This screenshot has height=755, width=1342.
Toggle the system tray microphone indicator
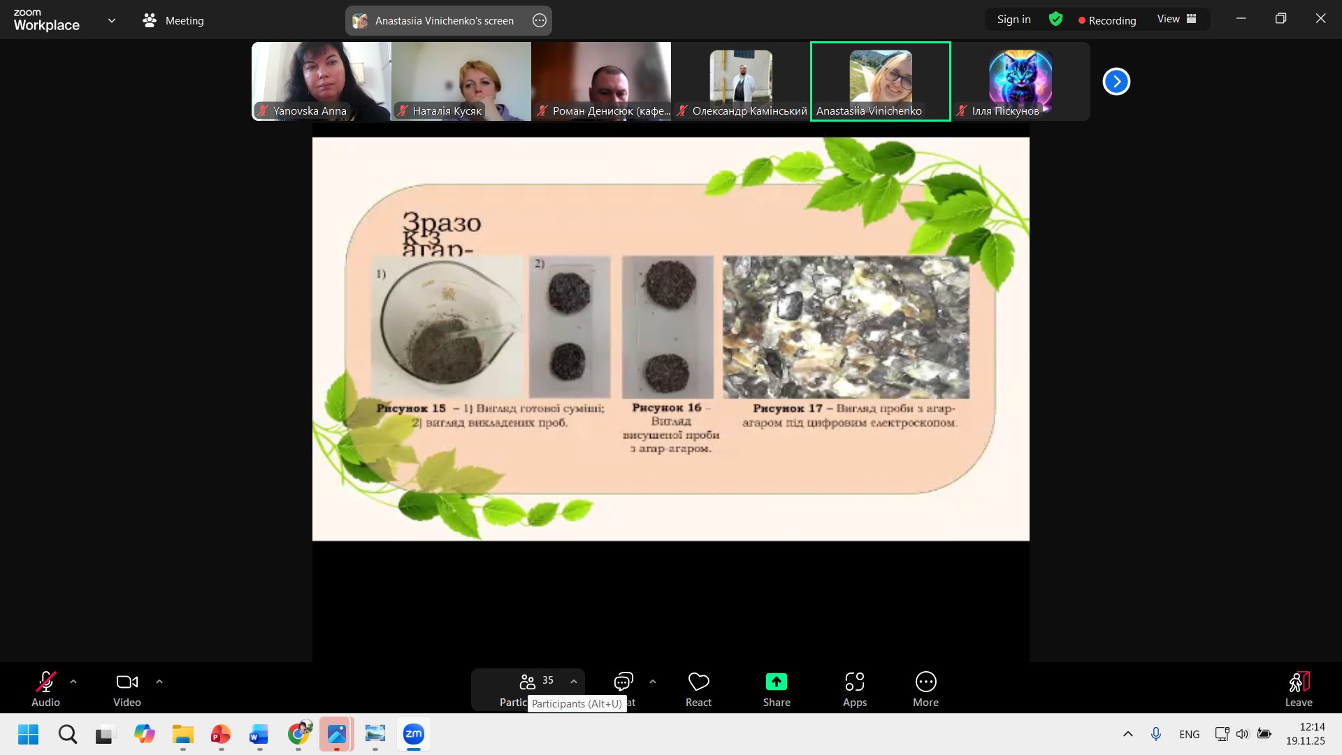click(x=1156, y=734)
